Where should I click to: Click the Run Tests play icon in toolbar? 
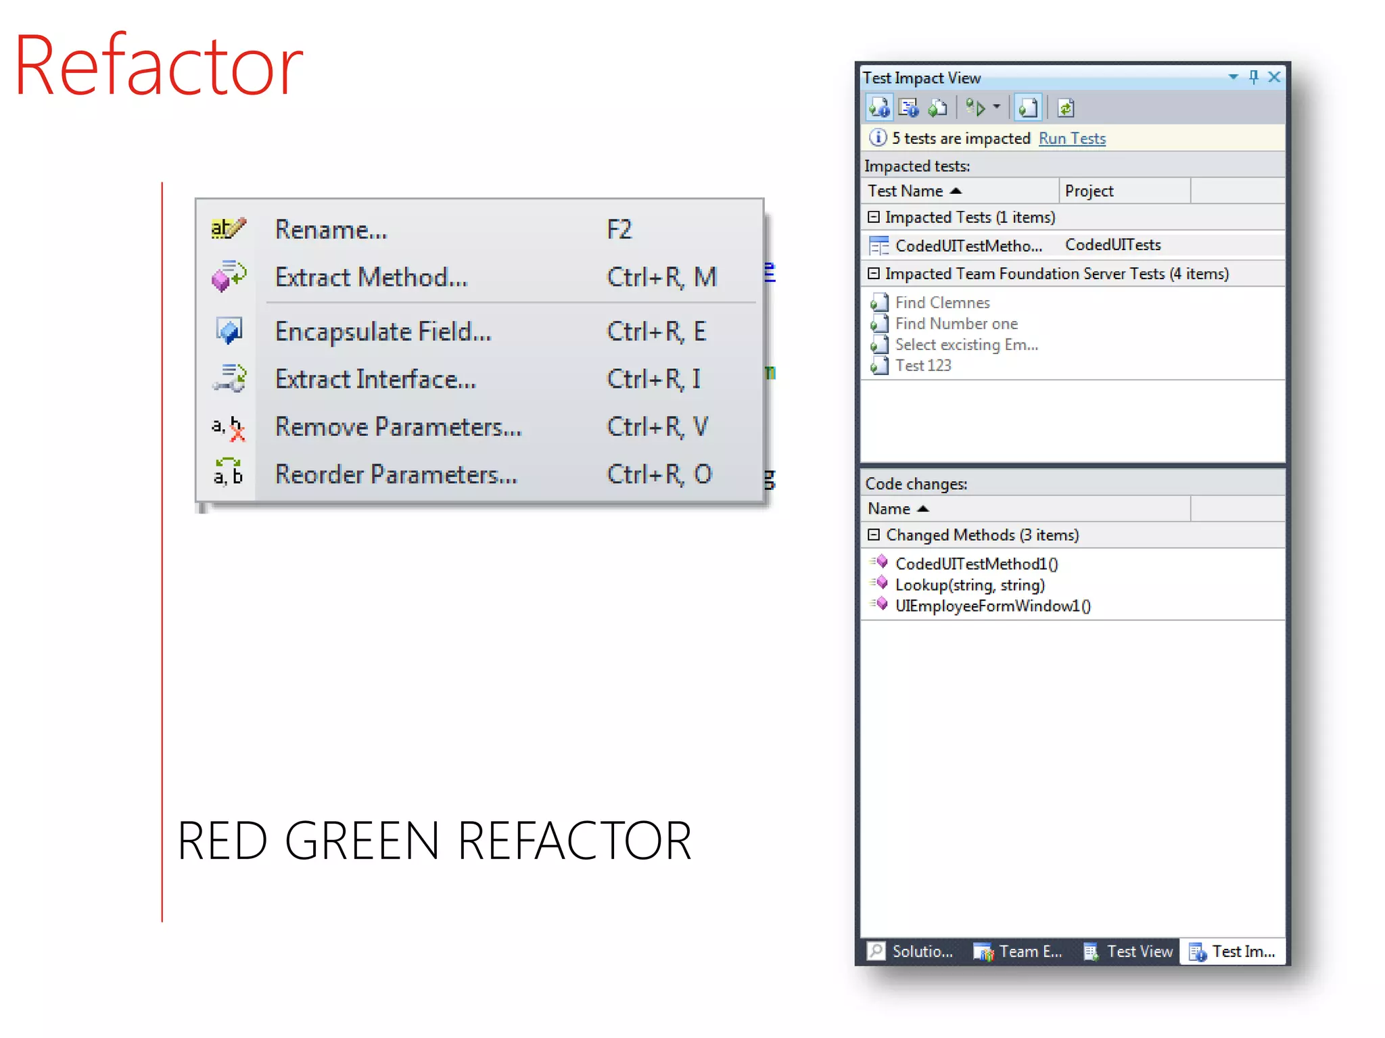coord(975,107)
